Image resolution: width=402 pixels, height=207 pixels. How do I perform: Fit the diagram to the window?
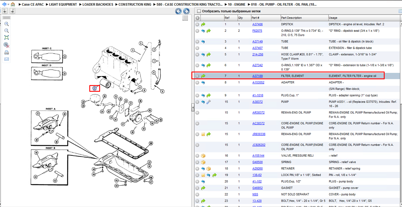(x=7, y=37)
